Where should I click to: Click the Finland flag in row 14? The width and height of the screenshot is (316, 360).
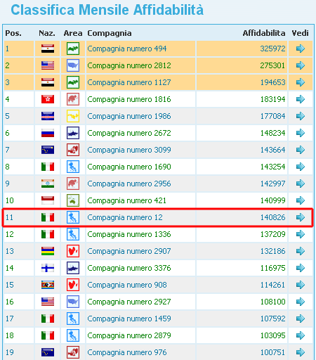pyautogui.click(x=48, y=268)
